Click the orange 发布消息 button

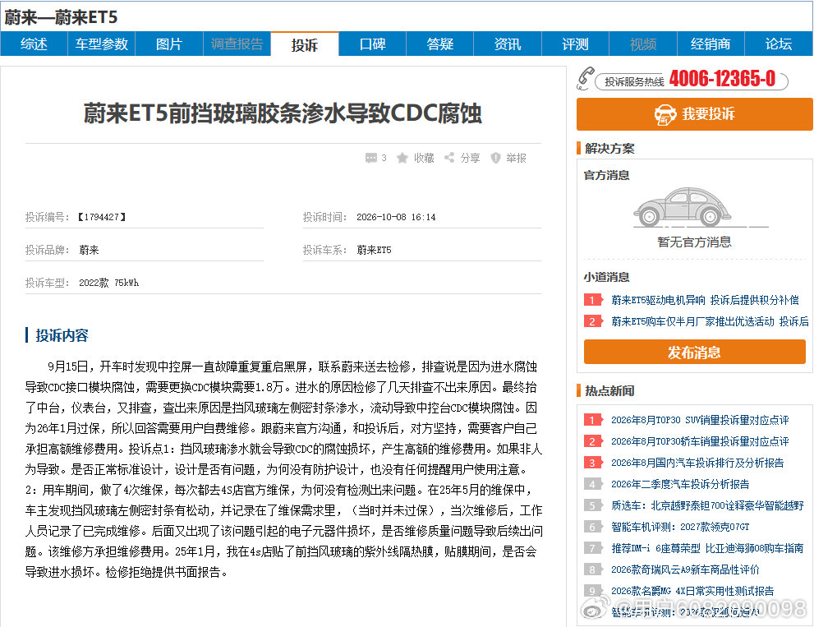[x=695, y=353]
